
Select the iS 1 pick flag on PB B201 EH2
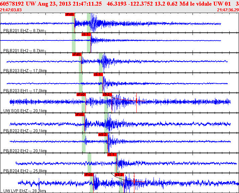[86, 34]
